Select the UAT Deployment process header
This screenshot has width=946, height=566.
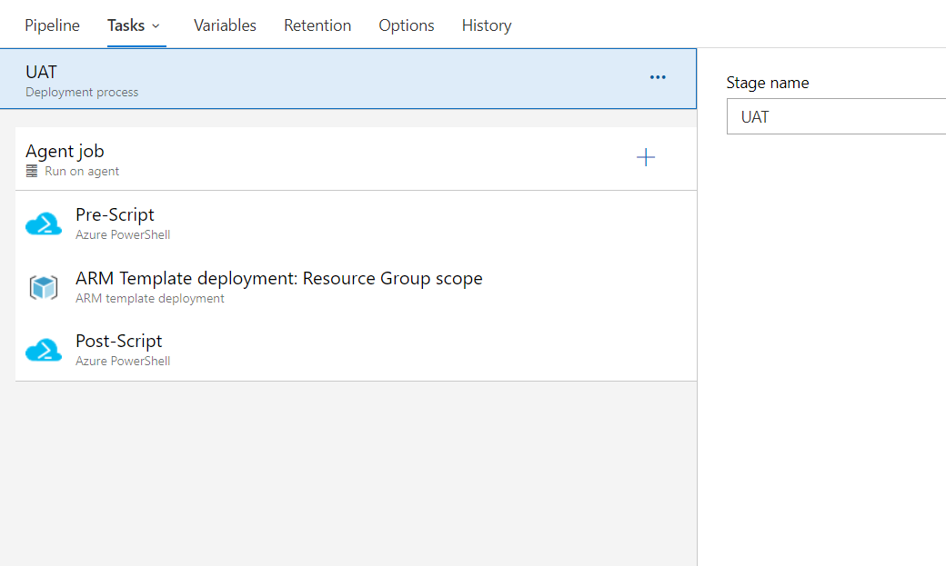point(348,79)
